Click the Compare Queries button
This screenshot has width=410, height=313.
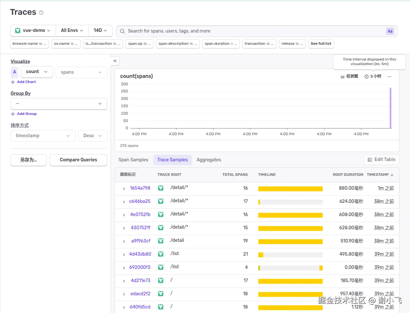(78, 160)
